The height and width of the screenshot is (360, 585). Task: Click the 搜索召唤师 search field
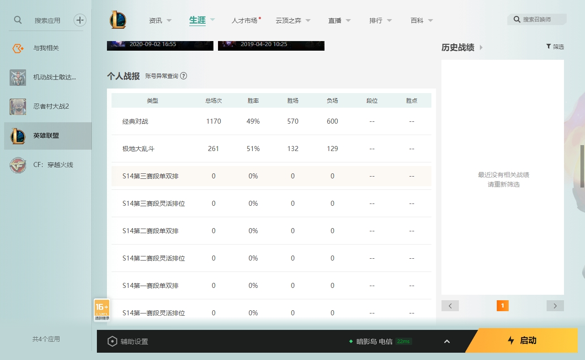[537, 20]
